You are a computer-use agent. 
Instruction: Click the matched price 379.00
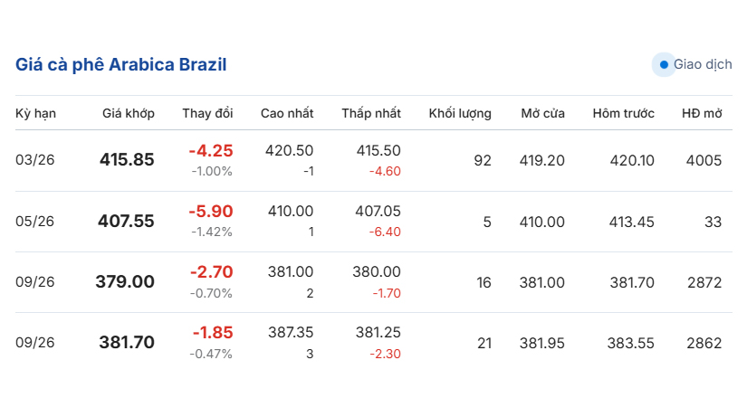click(125, 281)
